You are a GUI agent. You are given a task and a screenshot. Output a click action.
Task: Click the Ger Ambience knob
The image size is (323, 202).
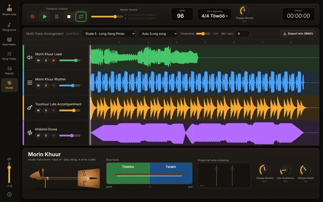click(285, 170)
